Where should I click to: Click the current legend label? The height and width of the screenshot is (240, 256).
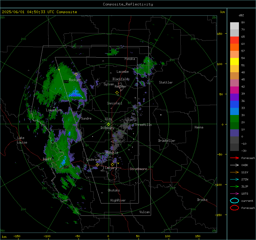[x=247, y=201]
